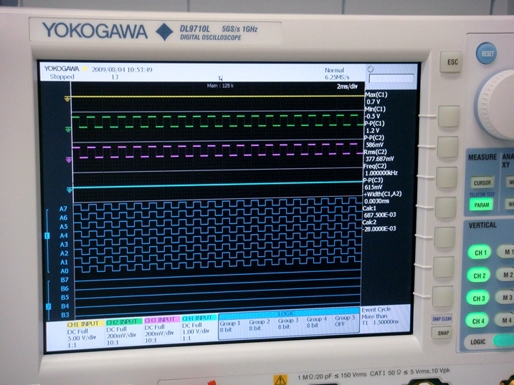This screenshot has width=514, height=385.
Task: Hit the blue RESET button
Action: (487, 54)
